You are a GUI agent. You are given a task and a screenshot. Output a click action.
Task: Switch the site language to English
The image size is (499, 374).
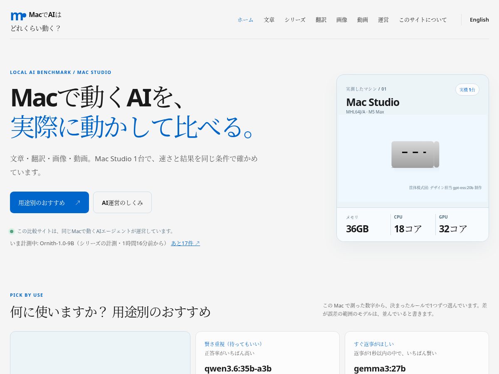click(x=479, y=20)
